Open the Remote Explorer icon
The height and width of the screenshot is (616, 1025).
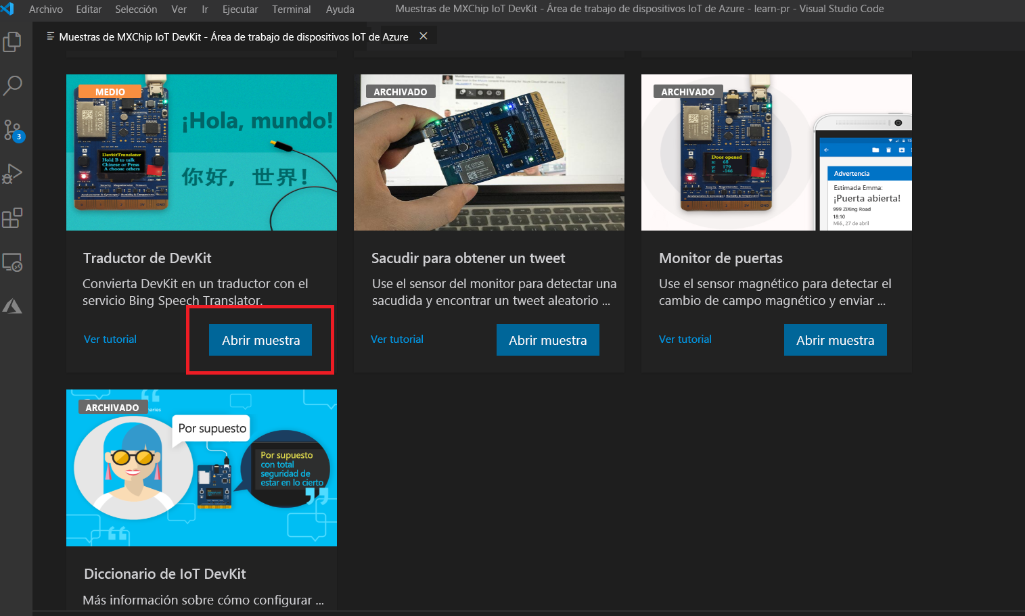12,262
